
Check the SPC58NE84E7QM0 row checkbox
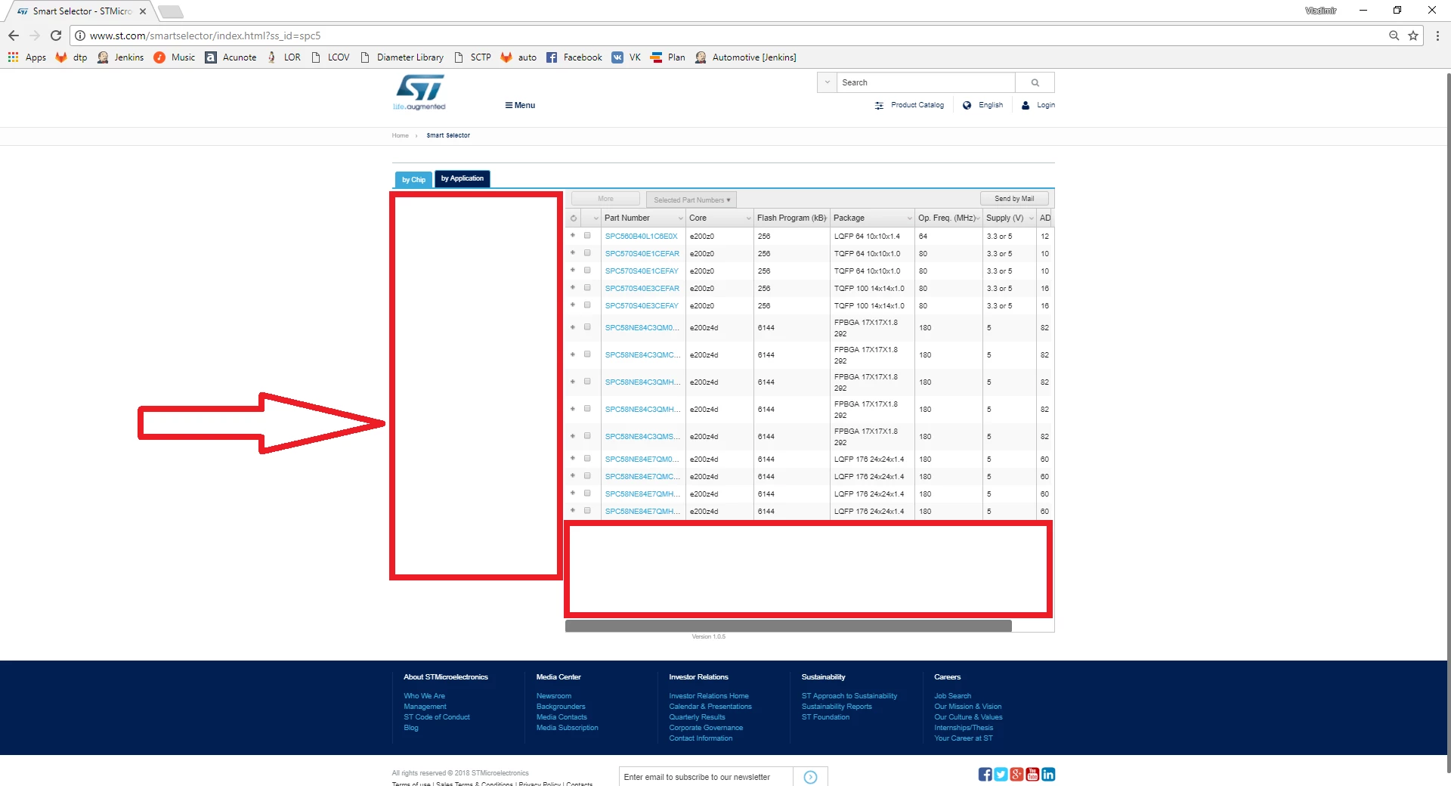coord(587,459)
